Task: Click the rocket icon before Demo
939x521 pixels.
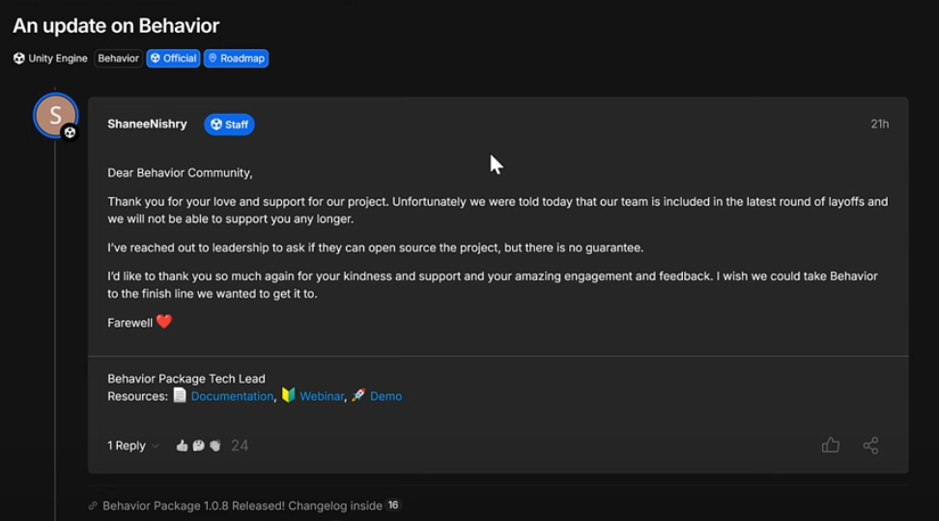Action: (x=358, y=395)
